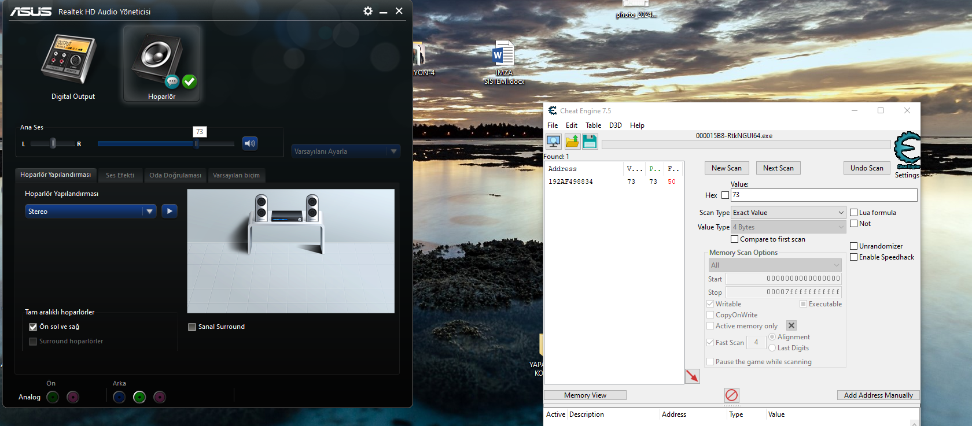Open the Stereo speaker configuration dropdown
This screenshot has height=426, width=972.
click(x=91, y=212)
